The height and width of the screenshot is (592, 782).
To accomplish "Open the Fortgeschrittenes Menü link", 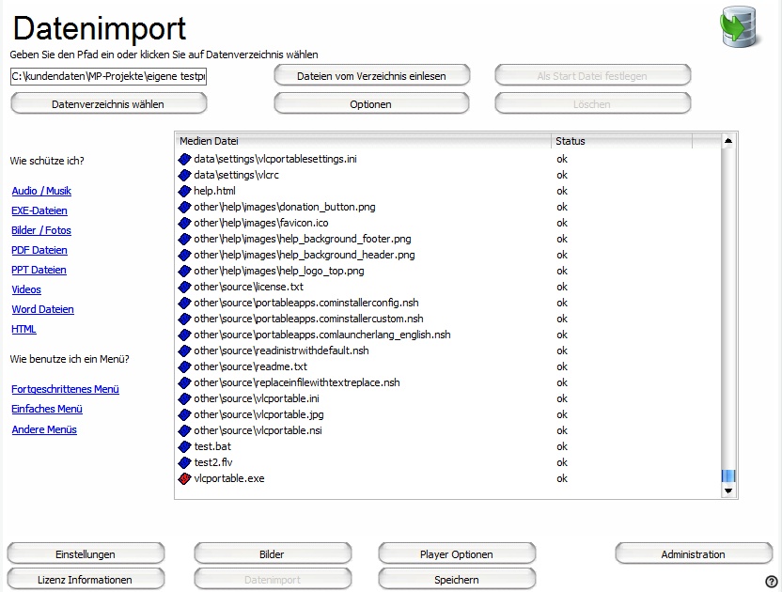I will pos(65,389).
